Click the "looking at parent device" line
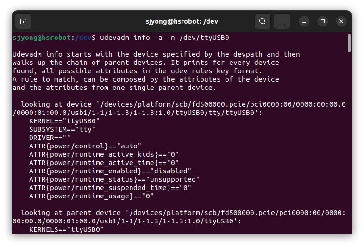The width and height of the screenshot is (364, 247). pyautogui.click(x=179, y=217)
